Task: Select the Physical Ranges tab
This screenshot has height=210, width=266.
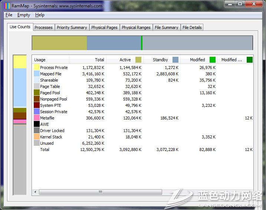Action: coord(136,27)
